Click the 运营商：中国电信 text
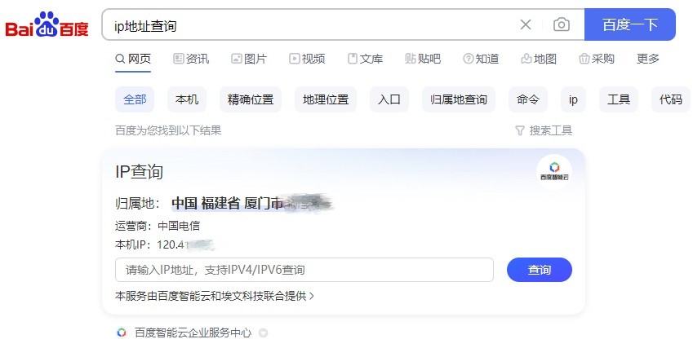The image size is (693, 348). point(158,226)
